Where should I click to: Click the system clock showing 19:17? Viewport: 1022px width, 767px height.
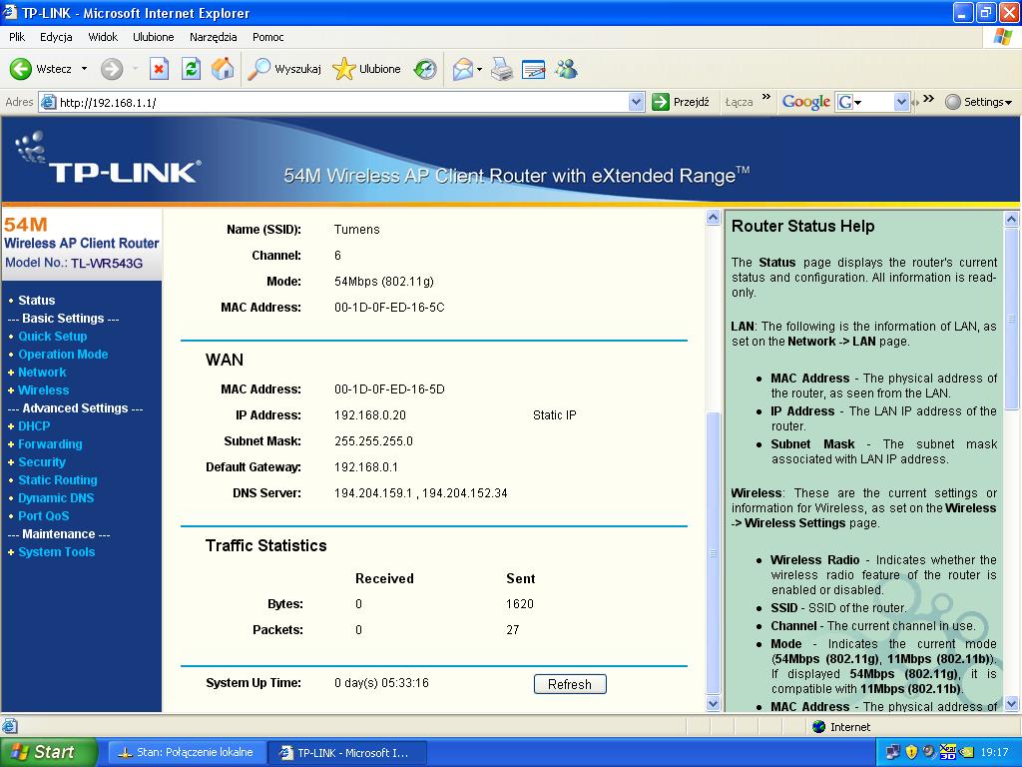(x=994, y=752)
